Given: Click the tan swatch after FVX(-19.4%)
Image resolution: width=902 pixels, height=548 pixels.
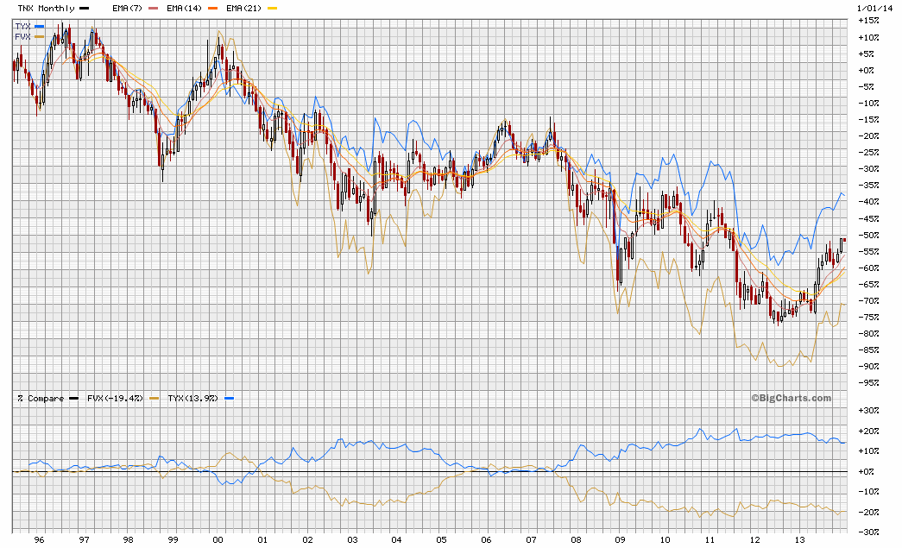Looking at the screenshot, I should coord(154,398).
